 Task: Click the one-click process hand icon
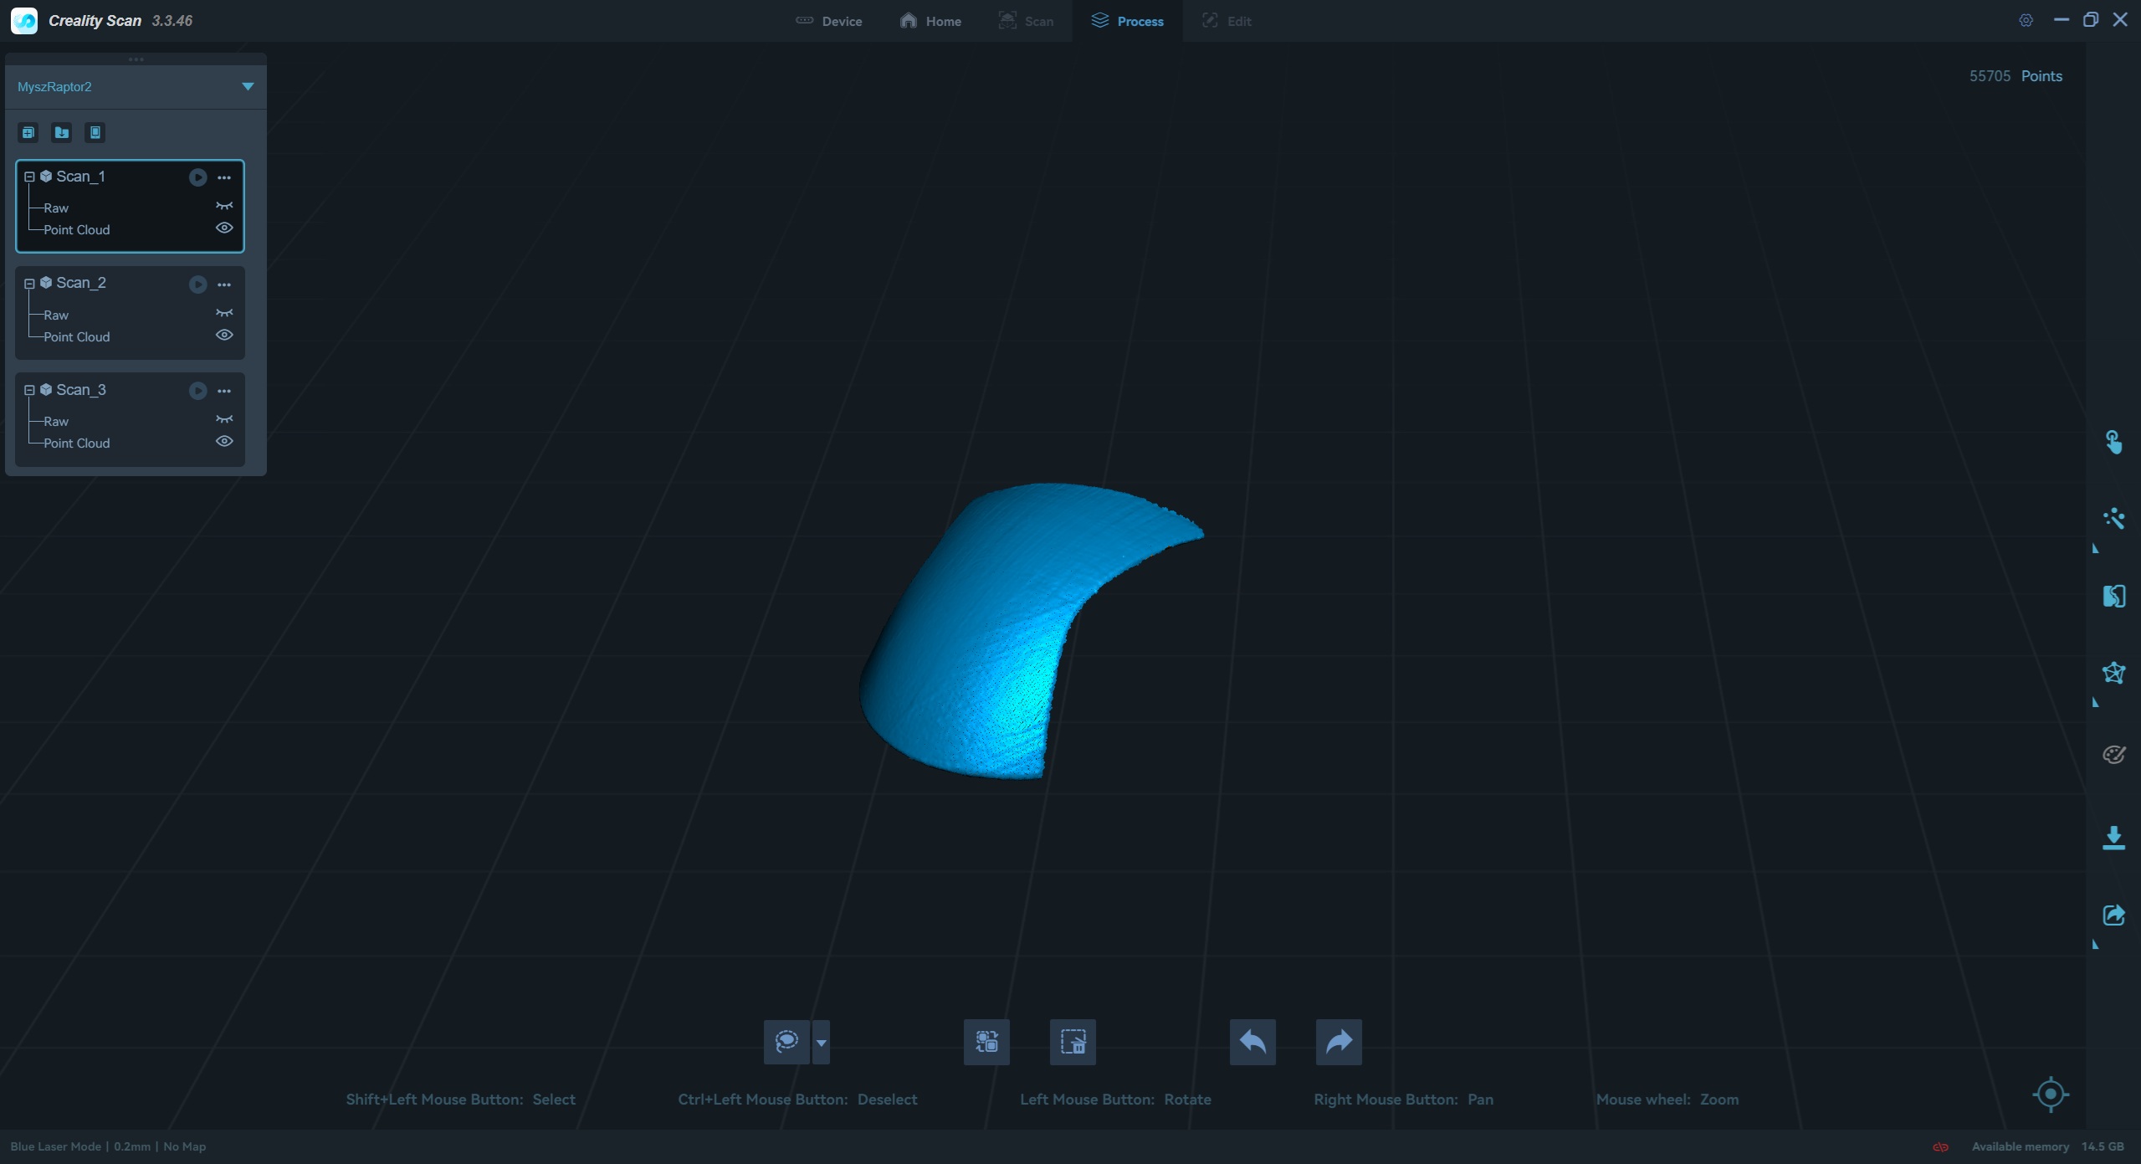click(x=2113, y=442)
